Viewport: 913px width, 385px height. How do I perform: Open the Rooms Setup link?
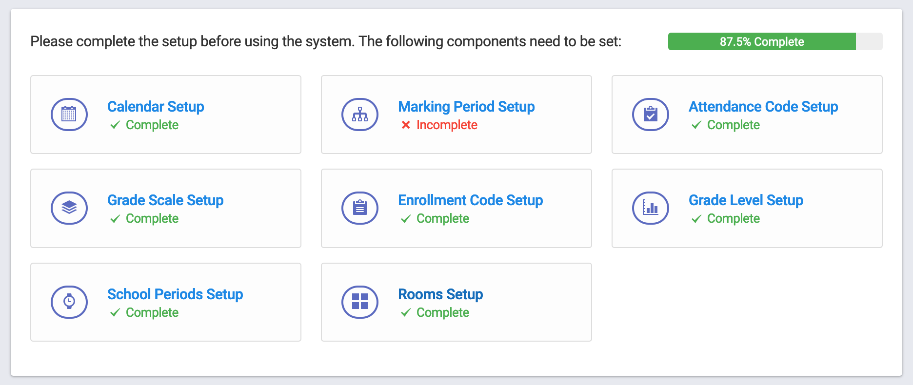440,294
